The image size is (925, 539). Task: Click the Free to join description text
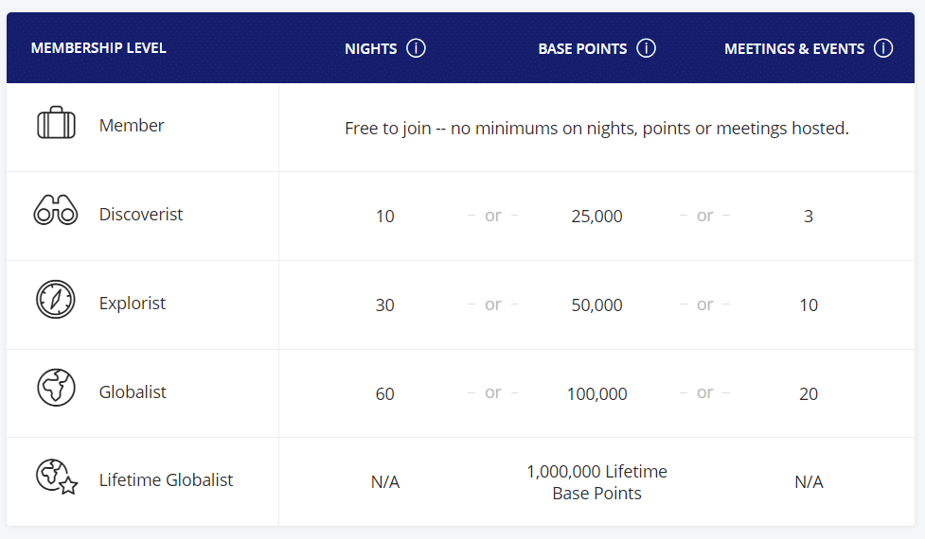click(596, 129)
